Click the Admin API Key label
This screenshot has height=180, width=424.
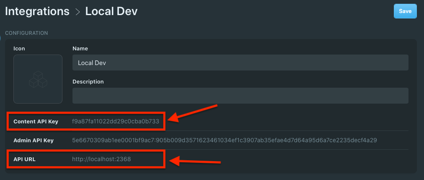pyautogui.click(x=34, y=141)
